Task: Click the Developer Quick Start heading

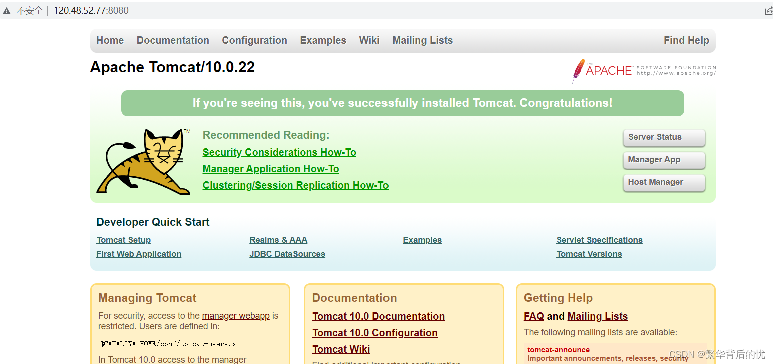Action: click(153, 222)
